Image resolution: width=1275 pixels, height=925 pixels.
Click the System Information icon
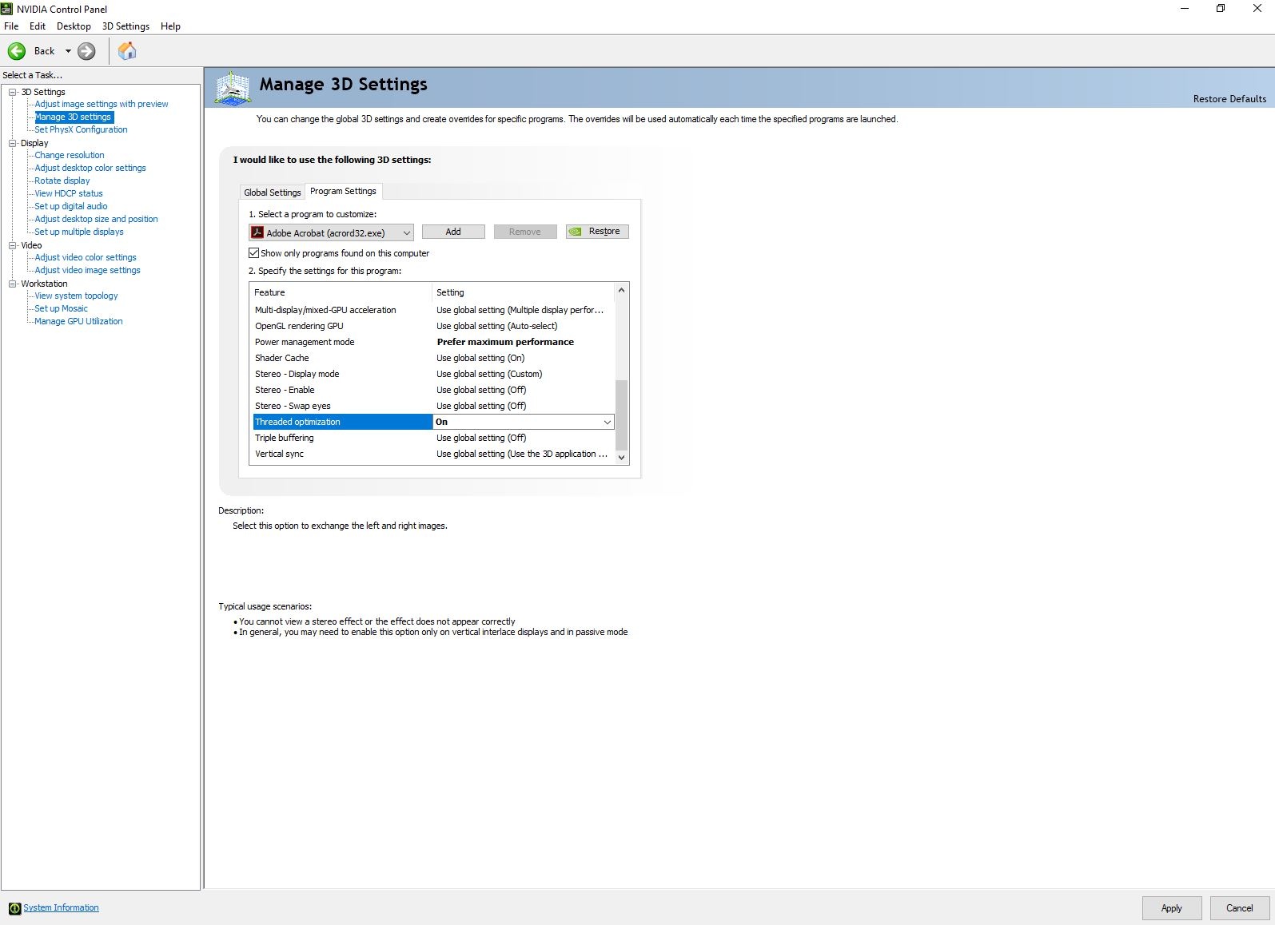(14, 908)
